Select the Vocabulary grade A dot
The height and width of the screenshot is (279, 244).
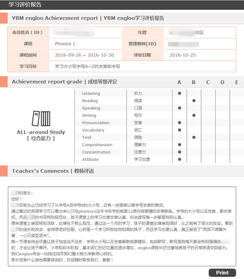[x=179, y=130]
